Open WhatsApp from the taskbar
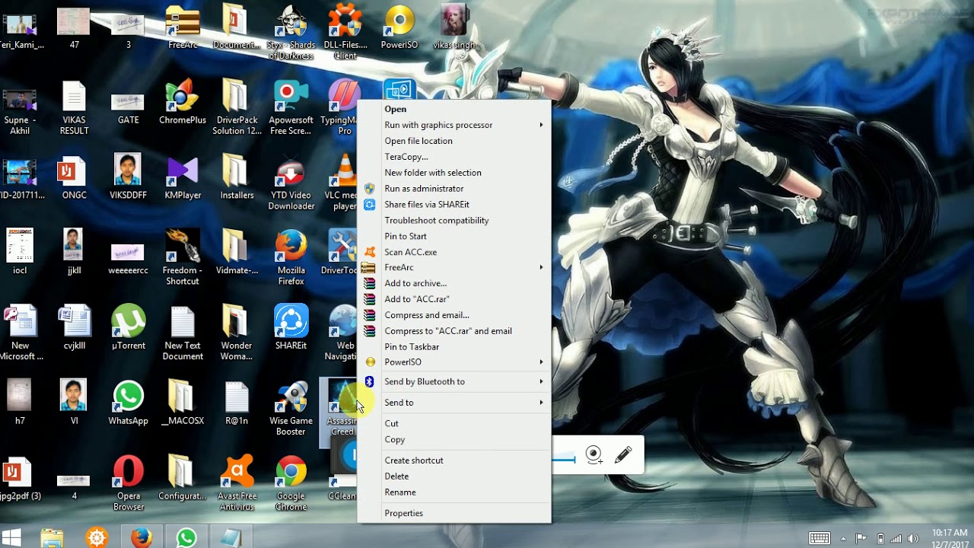The height and width of the screenshot is (548, 974). 186,537
